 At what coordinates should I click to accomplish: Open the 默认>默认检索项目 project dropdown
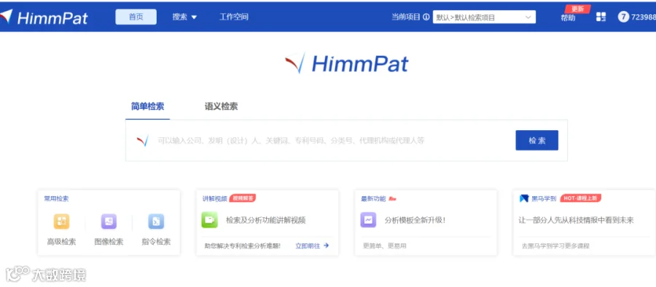(x=484, y=17)
